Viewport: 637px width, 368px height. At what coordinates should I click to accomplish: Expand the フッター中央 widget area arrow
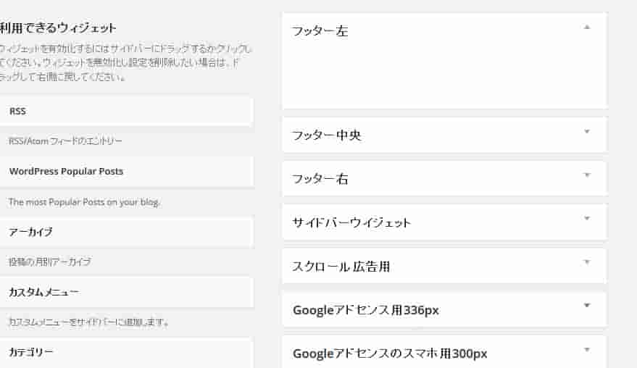pos(587,132)
